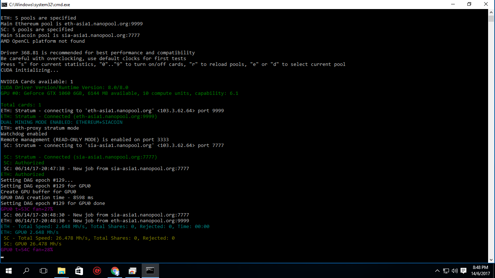
Task: Open taskbar search magnifier
Action: (26, 271)
